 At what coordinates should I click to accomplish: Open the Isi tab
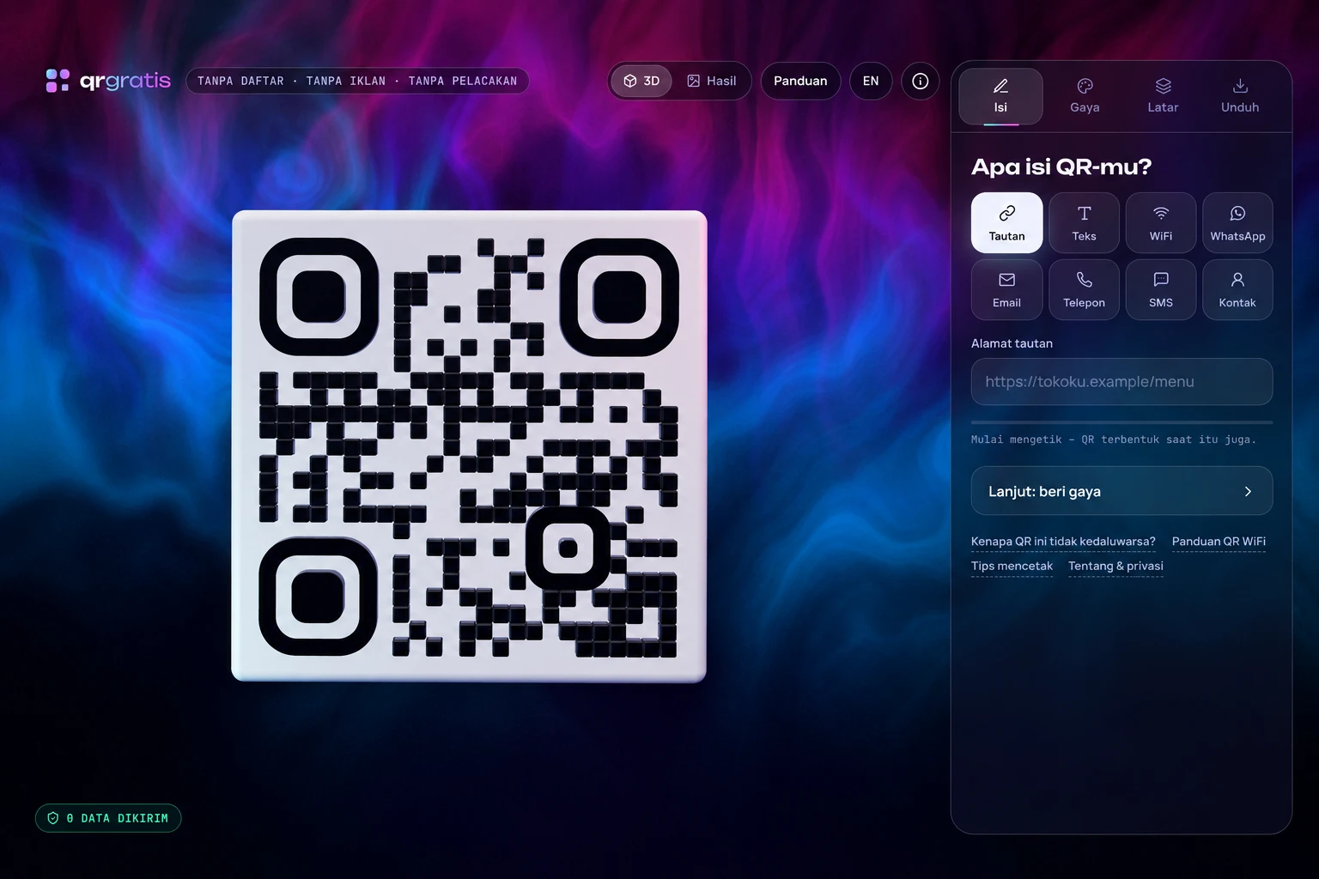coord(1000,96)
